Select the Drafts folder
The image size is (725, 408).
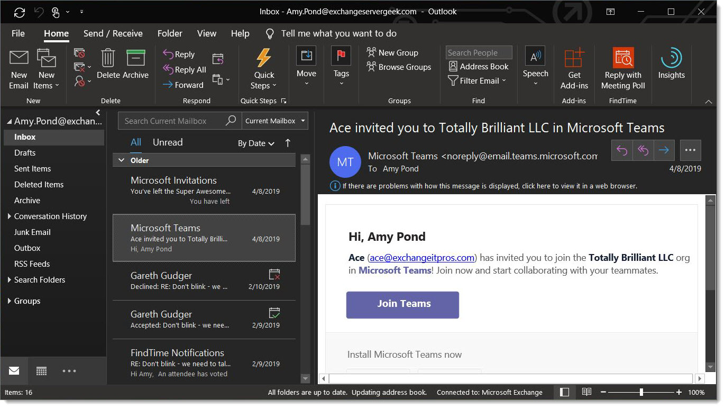tap(25, 152)
